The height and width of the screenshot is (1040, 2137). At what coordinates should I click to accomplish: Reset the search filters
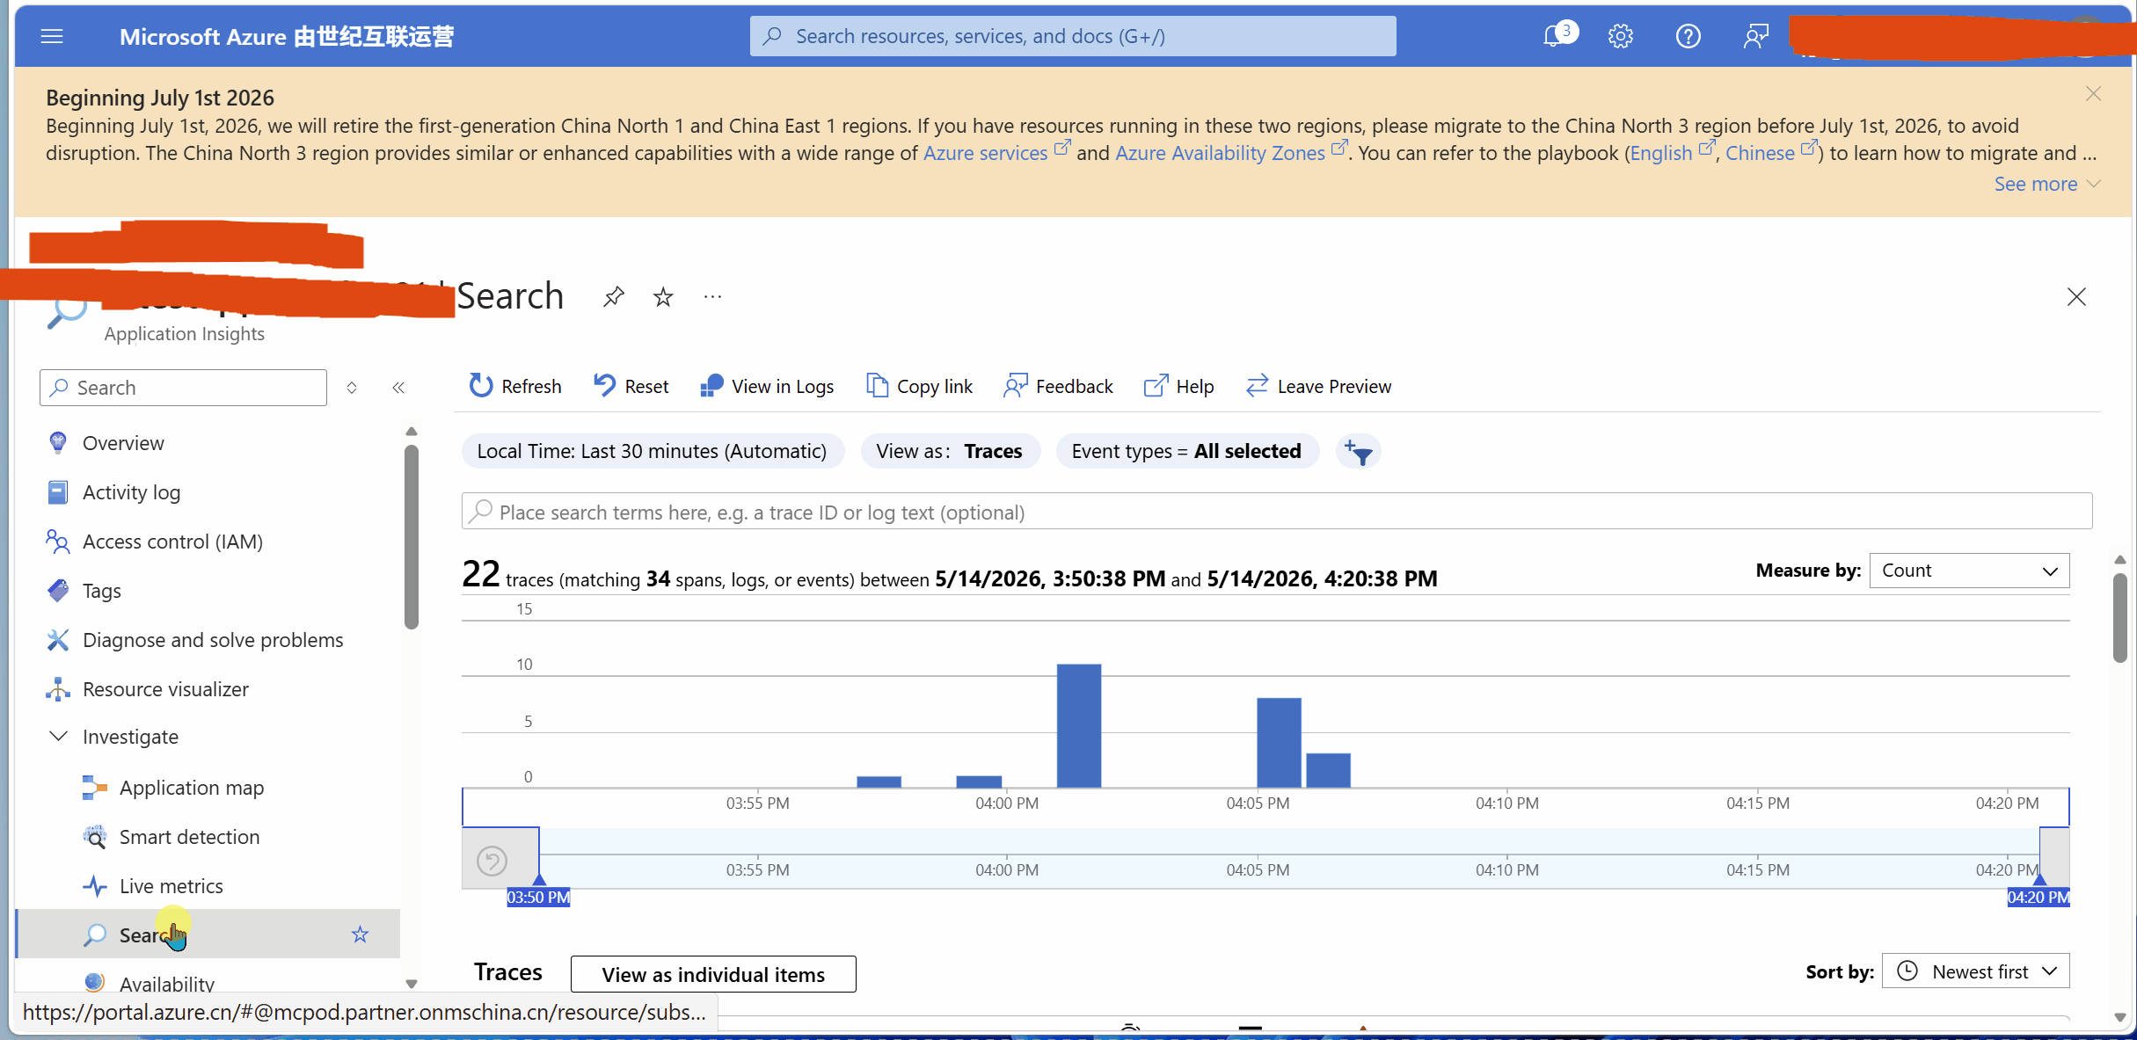click(x=631, y=387)
